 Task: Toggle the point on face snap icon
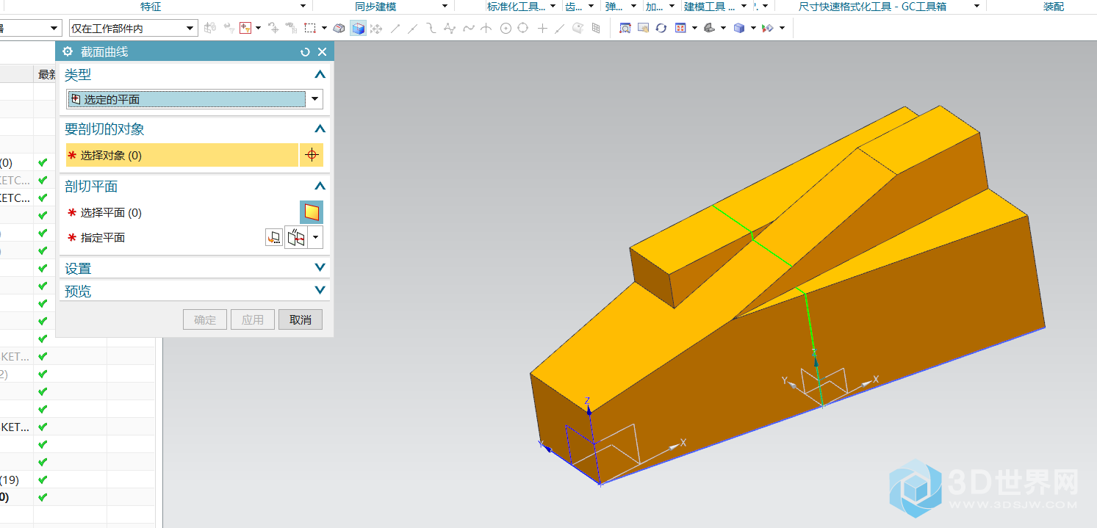pos(578,29)
